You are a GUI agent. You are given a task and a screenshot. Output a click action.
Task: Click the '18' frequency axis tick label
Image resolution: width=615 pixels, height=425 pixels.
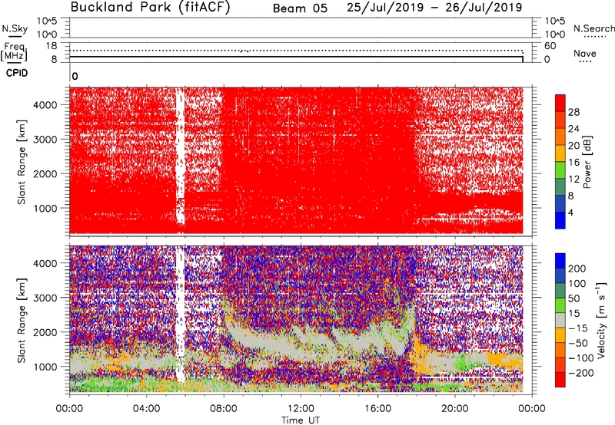tap(52, 46)
